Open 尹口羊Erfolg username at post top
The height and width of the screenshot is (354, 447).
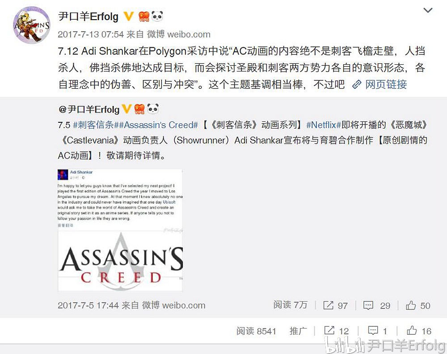tap(89, 17)
